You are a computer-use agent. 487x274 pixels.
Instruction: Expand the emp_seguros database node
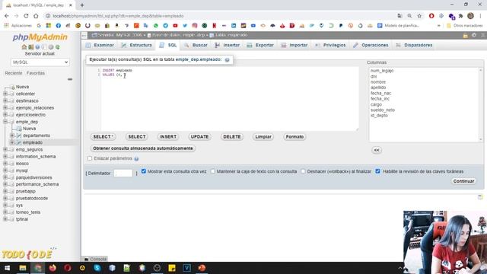click(x=5, y=149)
